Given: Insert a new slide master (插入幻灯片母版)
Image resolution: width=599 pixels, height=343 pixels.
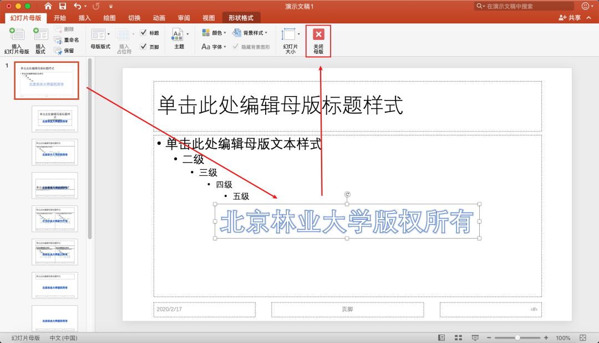Looking at the screenshot, I should 17,41.
